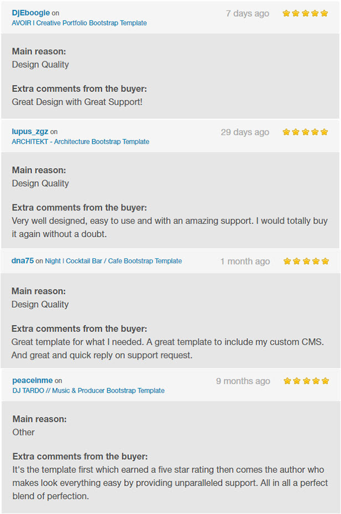This screenshot has height=514, width=341.
Task: Click the '29 days ago' timestamp
Action: click(245, 132)
